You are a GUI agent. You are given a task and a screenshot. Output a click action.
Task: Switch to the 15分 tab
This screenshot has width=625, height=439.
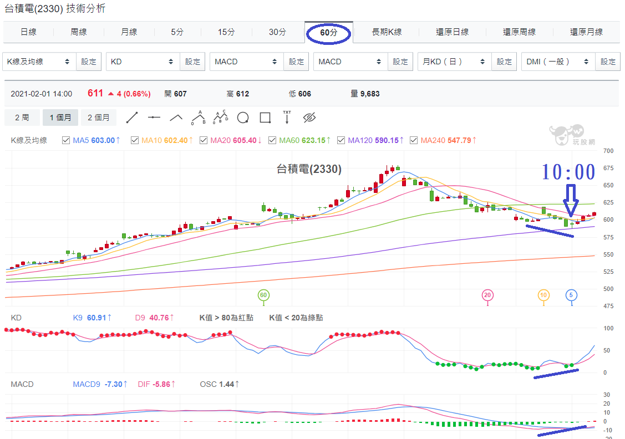pos(226,32)
